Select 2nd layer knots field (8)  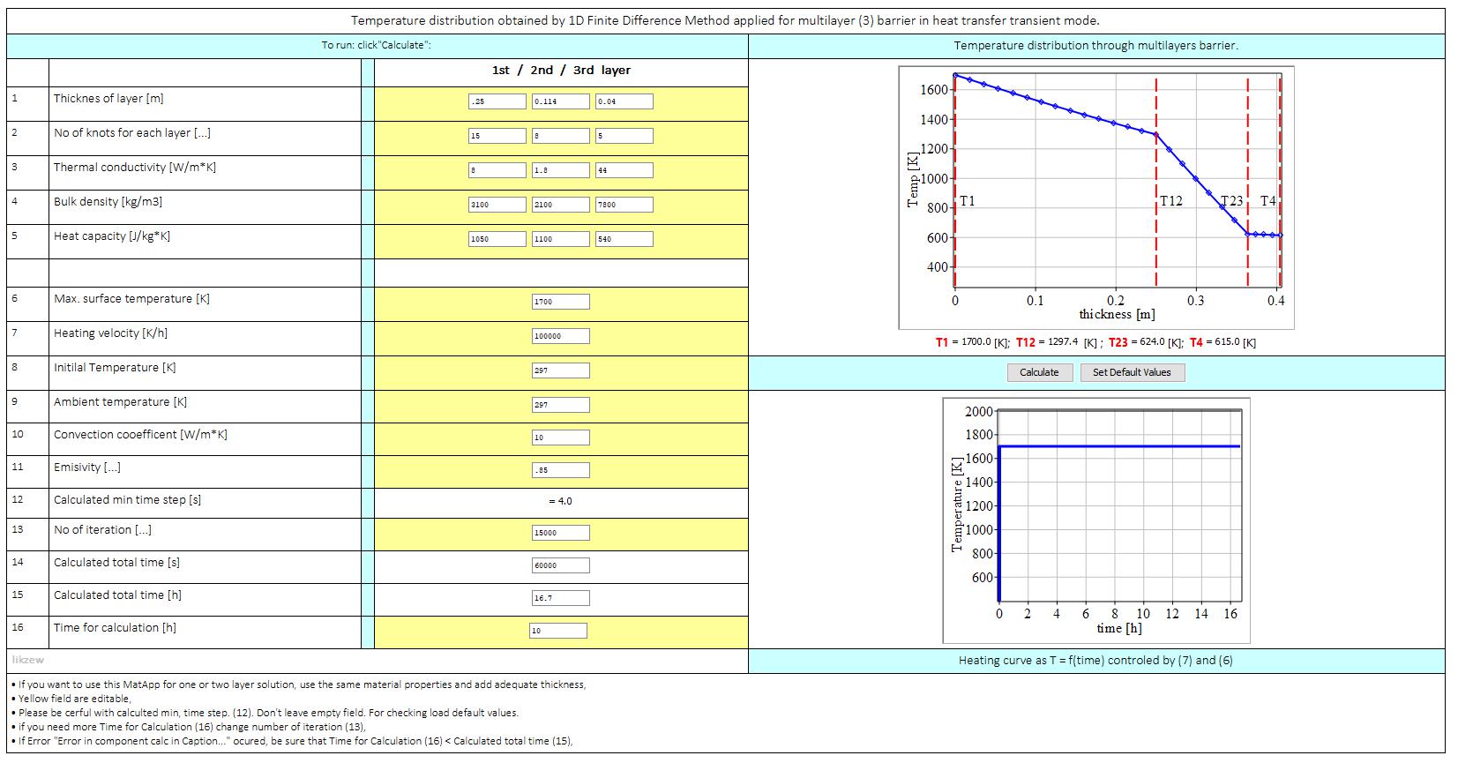(x=561, y=136)
